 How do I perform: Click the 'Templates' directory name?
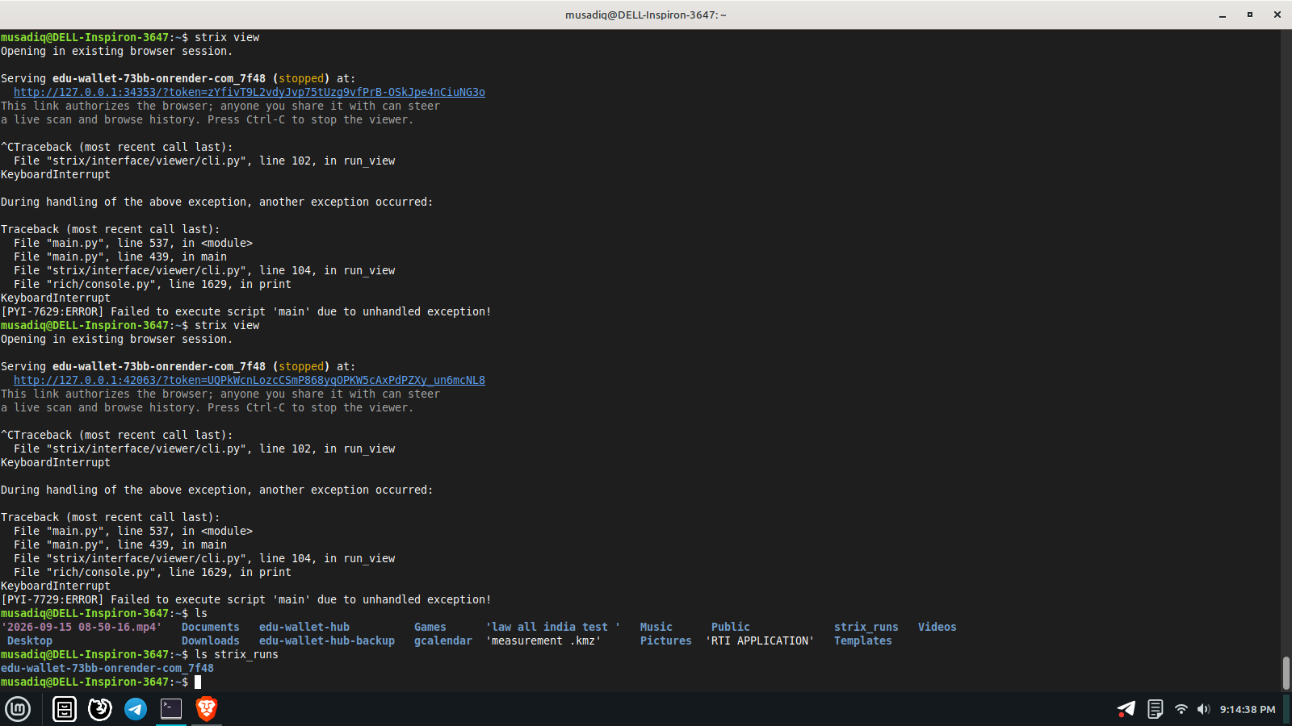coord(863,640)
